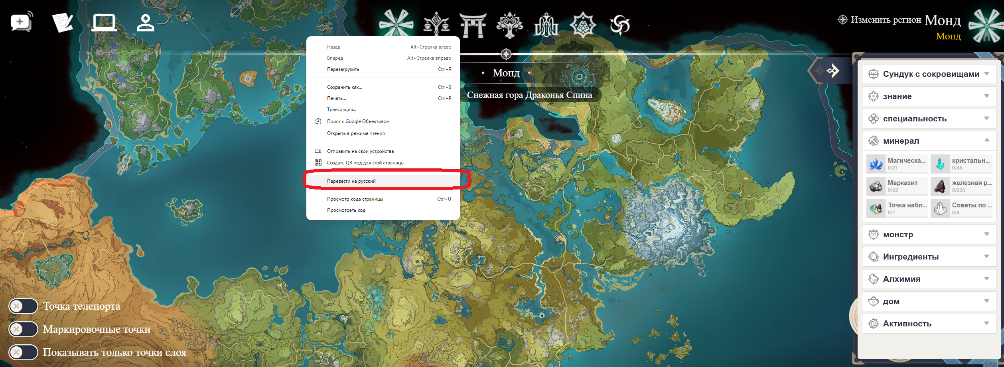Screen dimensions: 1004x367
Task: Open the user profile icon
Action: [x=146, y=23]
